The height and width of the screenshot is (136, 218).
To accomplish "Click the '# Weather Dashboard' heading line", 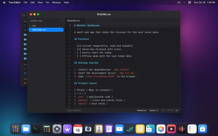I will (x=87, y=25).
